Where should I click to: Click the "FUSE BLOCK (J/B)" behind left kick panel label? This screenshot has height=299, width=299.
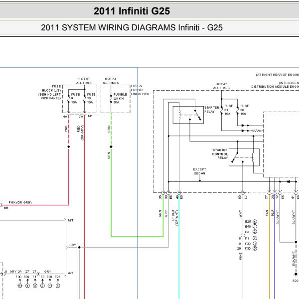(50, 92)
